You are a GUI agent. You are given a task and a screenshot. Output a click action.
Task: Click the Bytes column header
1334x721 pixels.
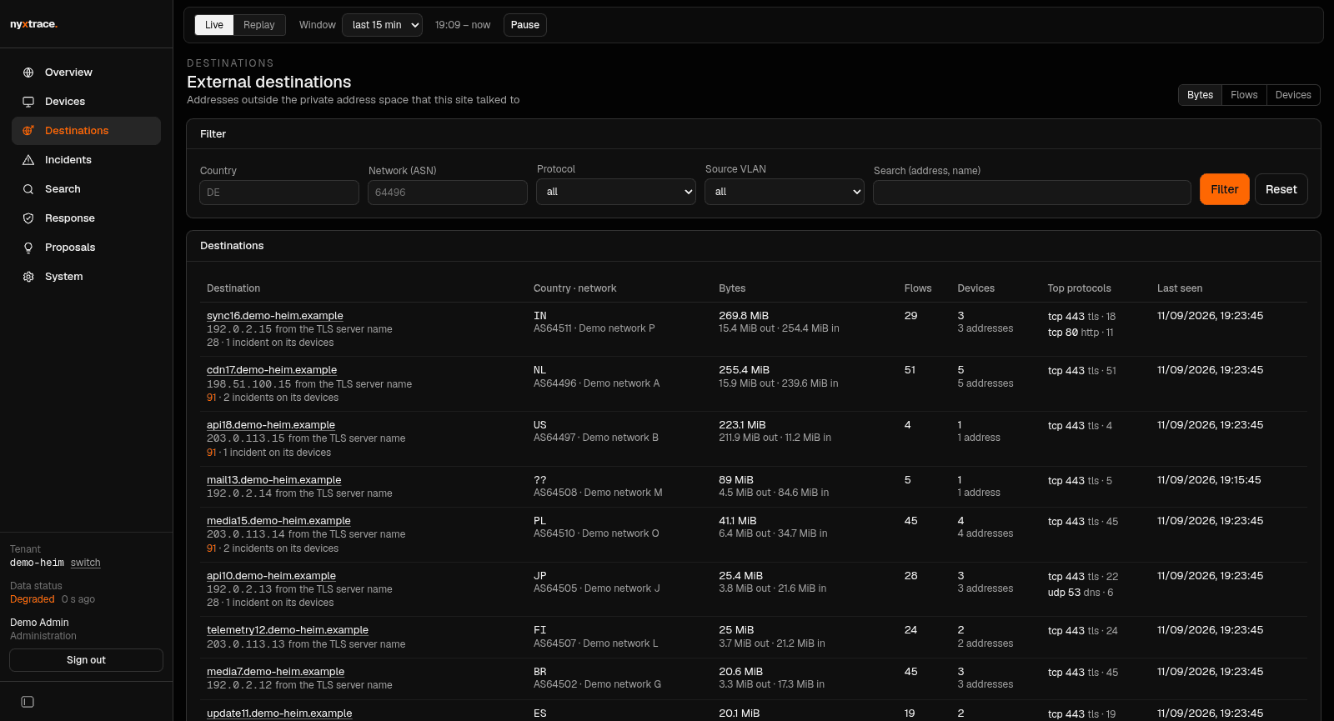[x=732, y=288]
